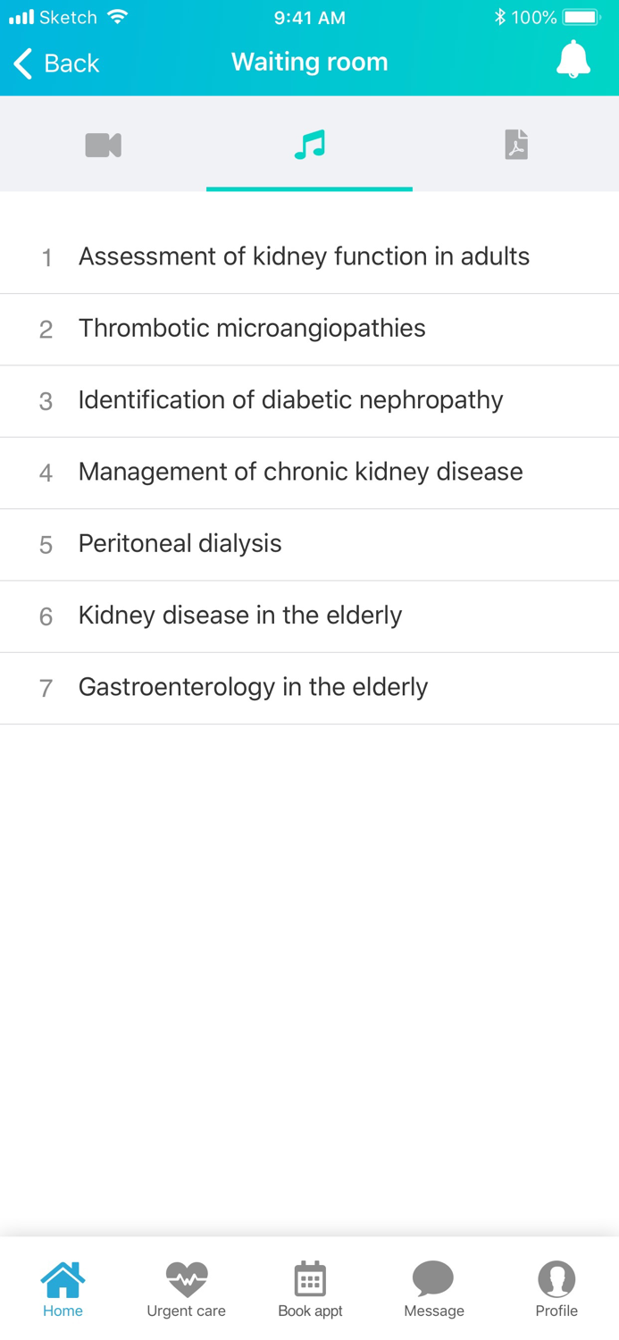619x1340 pixels.
Task: Open Identification of diabetic nephropathy
Action: (290, 400)
